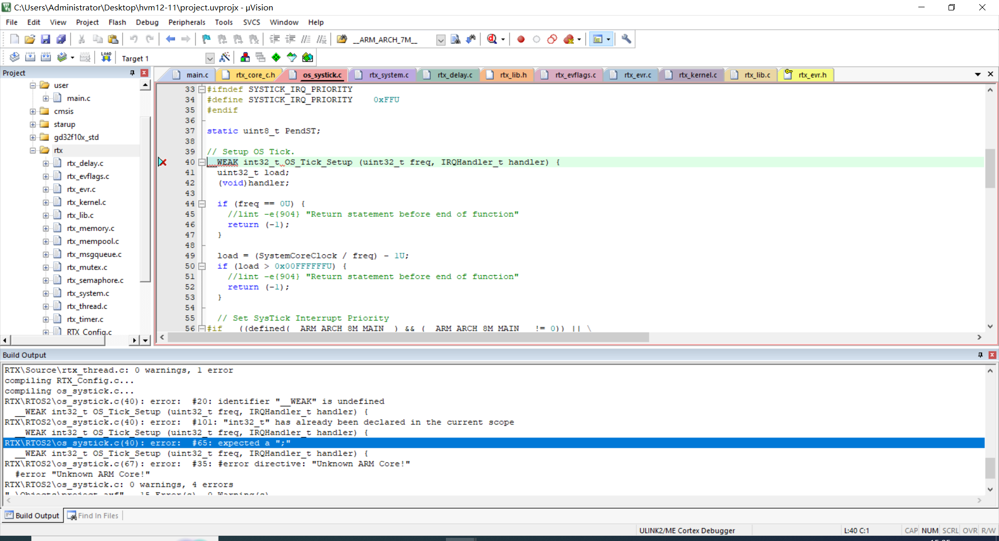Open Options for Target with the magic wand
999x541 pixels.
click(225, 57)
